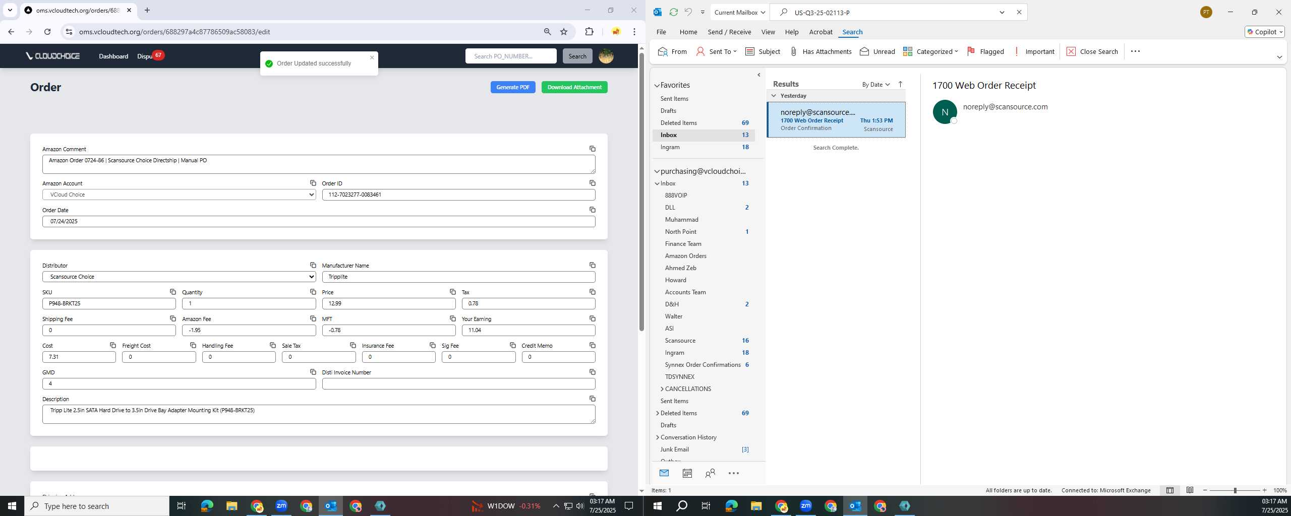Copy the Amazon Account value
Viewport: 1291px width, 516px height.
pos(313,183)
